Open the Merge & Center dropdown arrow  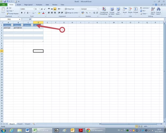[79, 13]
